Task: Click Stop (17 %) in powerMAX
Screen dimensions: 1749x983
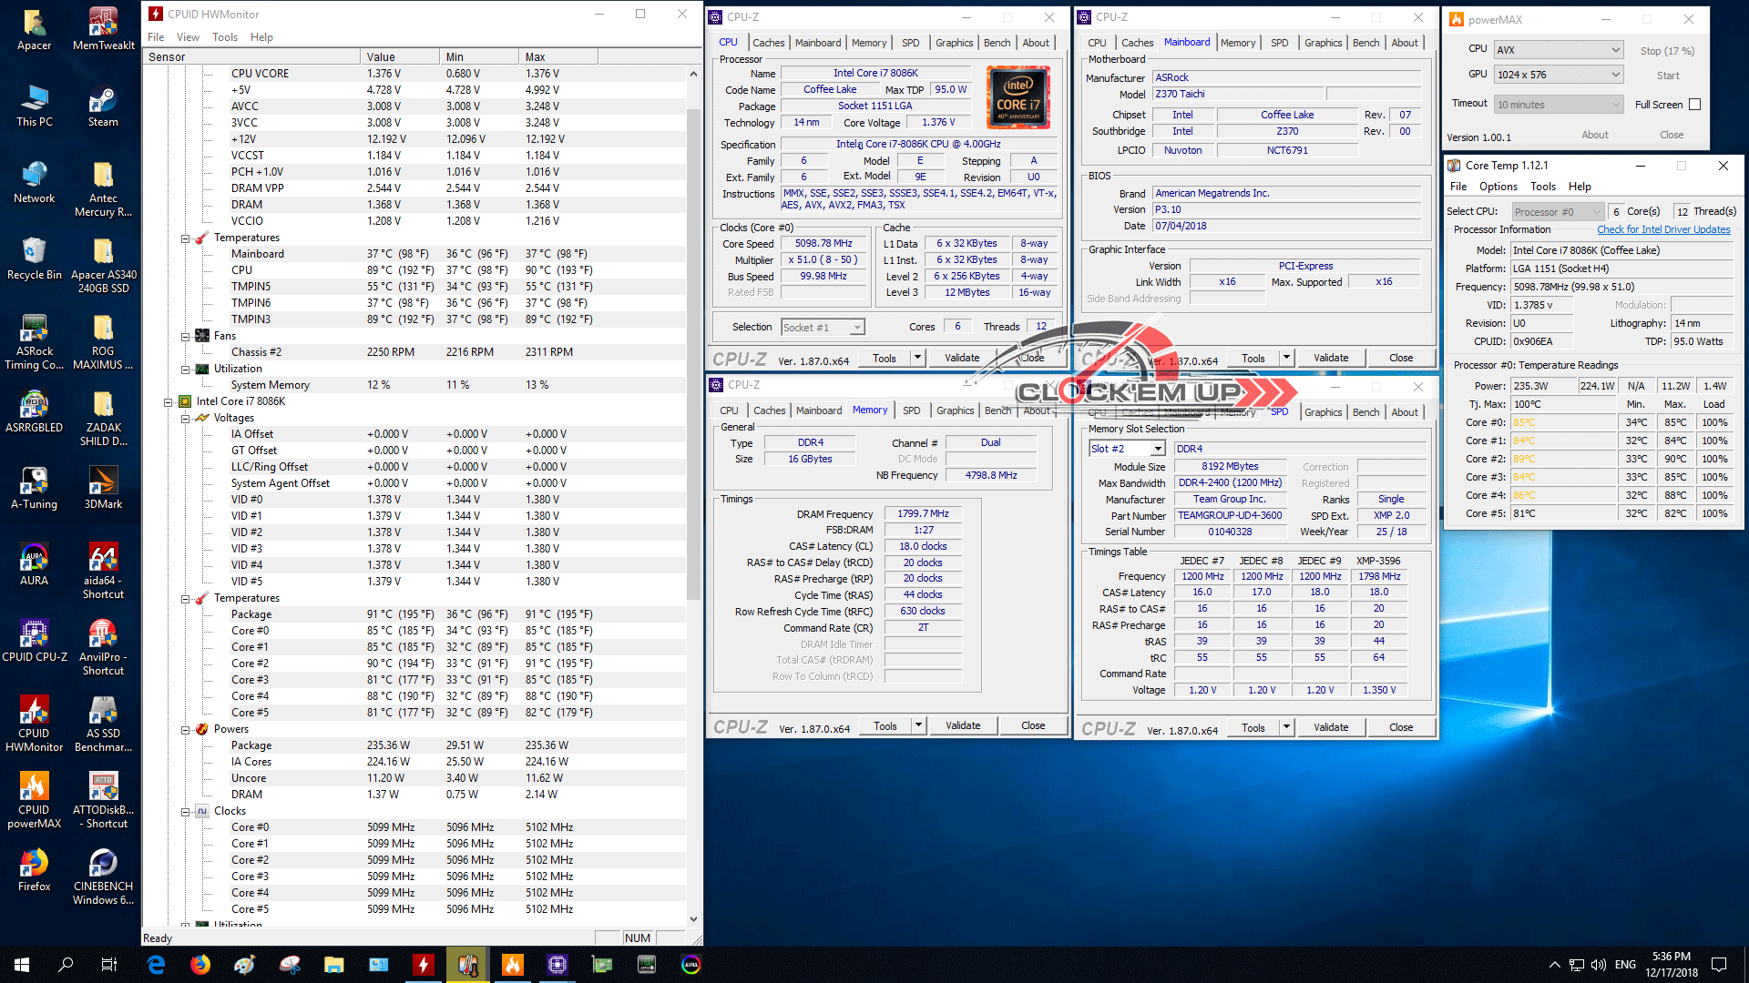Action: click(1668, 51)
